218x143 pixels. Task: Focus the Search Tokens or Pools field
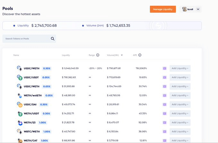tap(26, 39)
